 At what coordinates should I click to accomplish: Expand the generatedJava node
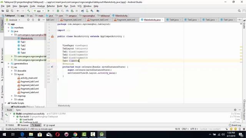click(8, 64)
